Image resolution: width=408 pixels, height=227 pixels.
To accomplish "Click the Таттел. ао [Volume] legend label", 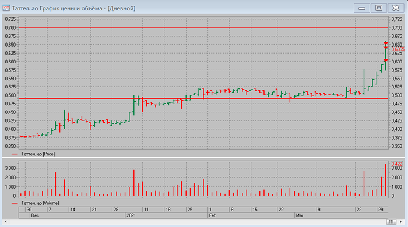I will (40, 203).
